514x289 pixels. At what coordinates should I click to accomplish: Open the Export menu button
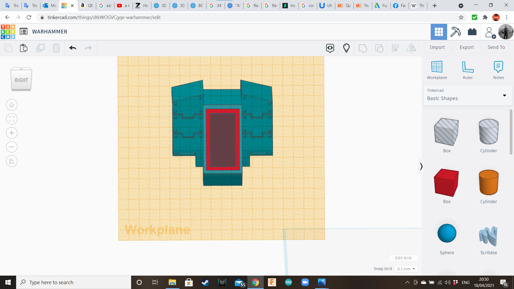tap(467, 47)
